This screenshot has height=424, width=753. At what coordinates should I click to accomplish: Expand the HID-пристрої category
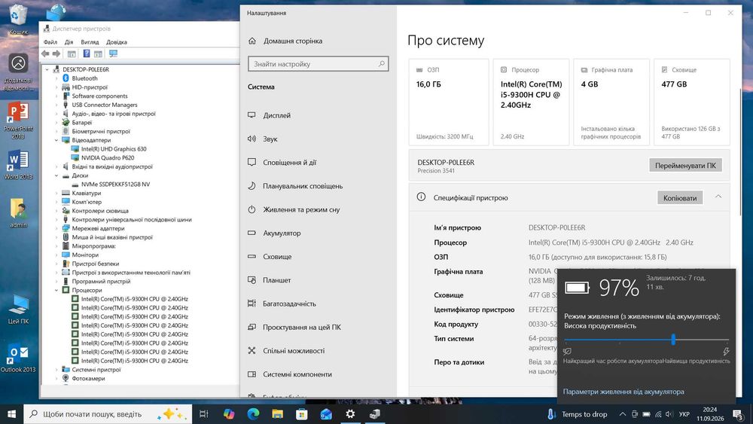click(x=56, y=87)
